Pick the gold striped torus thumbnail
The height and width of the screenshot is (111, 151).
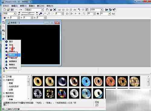tap(50, 81)
